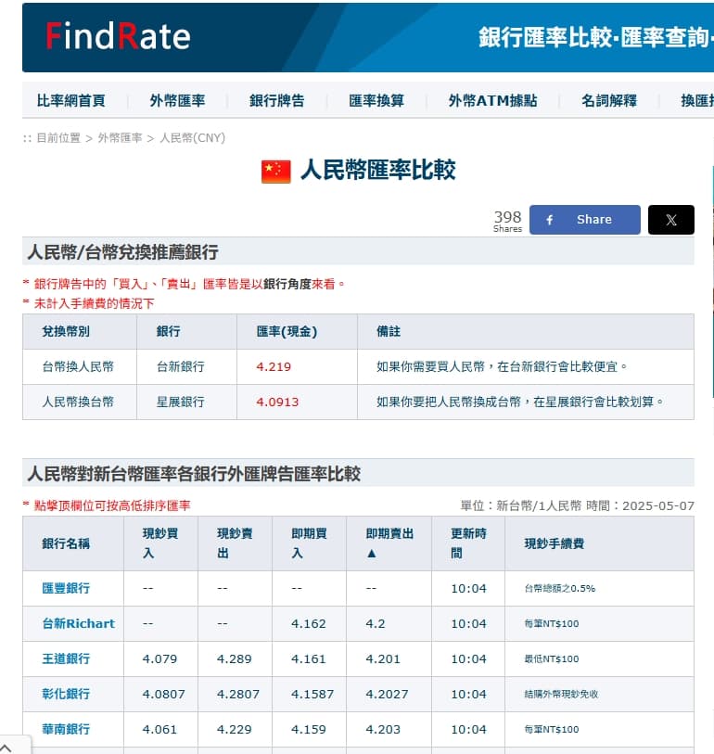Image resolution: width=714 pixels, height=754 pixels.
Task: Share the page on X
Action: pos(670,220)
